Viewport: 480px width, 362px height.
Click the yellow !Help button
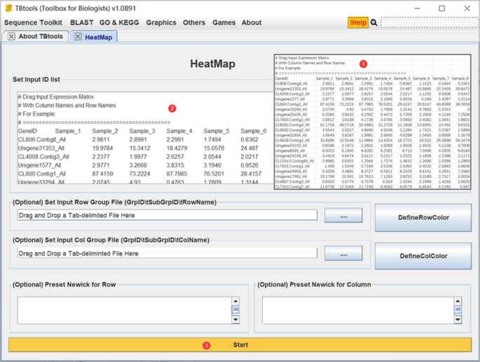point(357,22)
